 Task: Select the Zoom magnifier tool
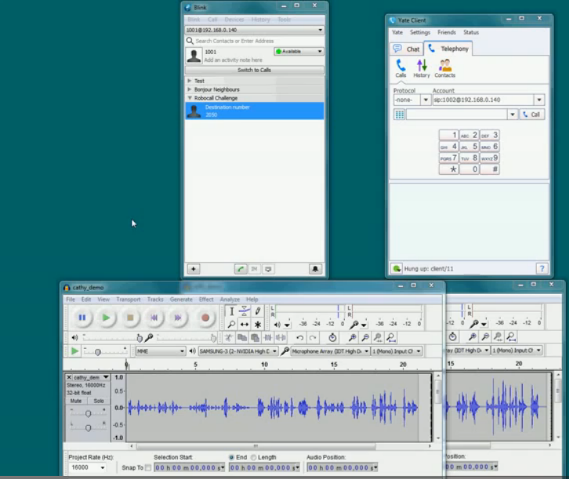click(x=231, y=324)
